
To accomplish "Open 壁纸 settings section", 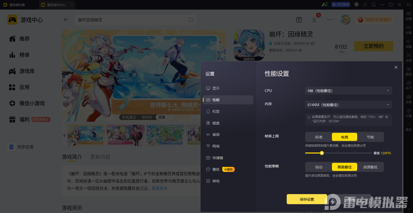I will 228,169.
